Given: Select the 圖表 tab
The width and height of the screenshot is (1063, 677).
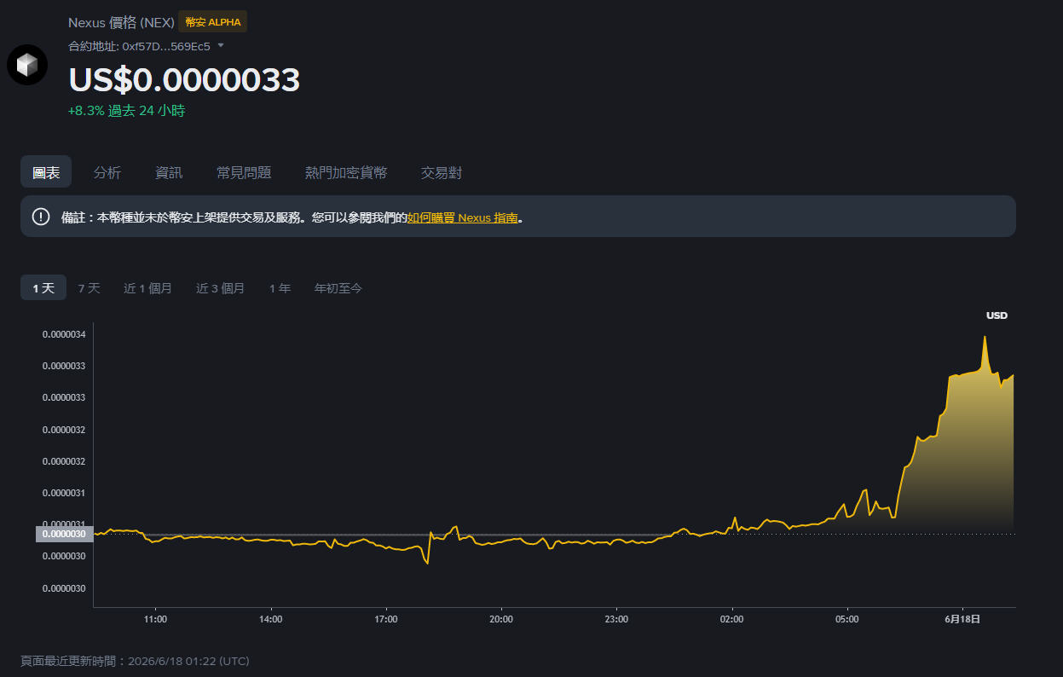Looking at the screenshot, I should [46, 172].
